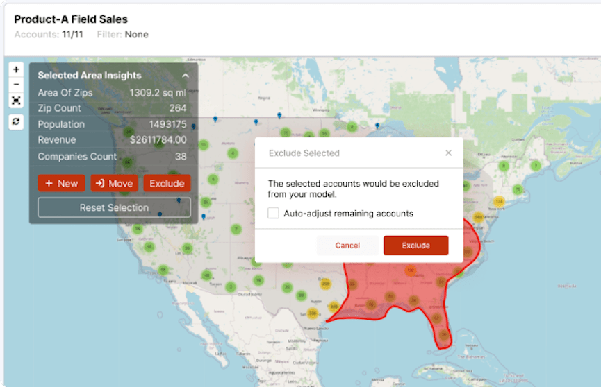Image resolution: width=601 pixels, height=387 pixels.
Task: Click the yellow 259 cluster on East Coast
Action: 477,218
